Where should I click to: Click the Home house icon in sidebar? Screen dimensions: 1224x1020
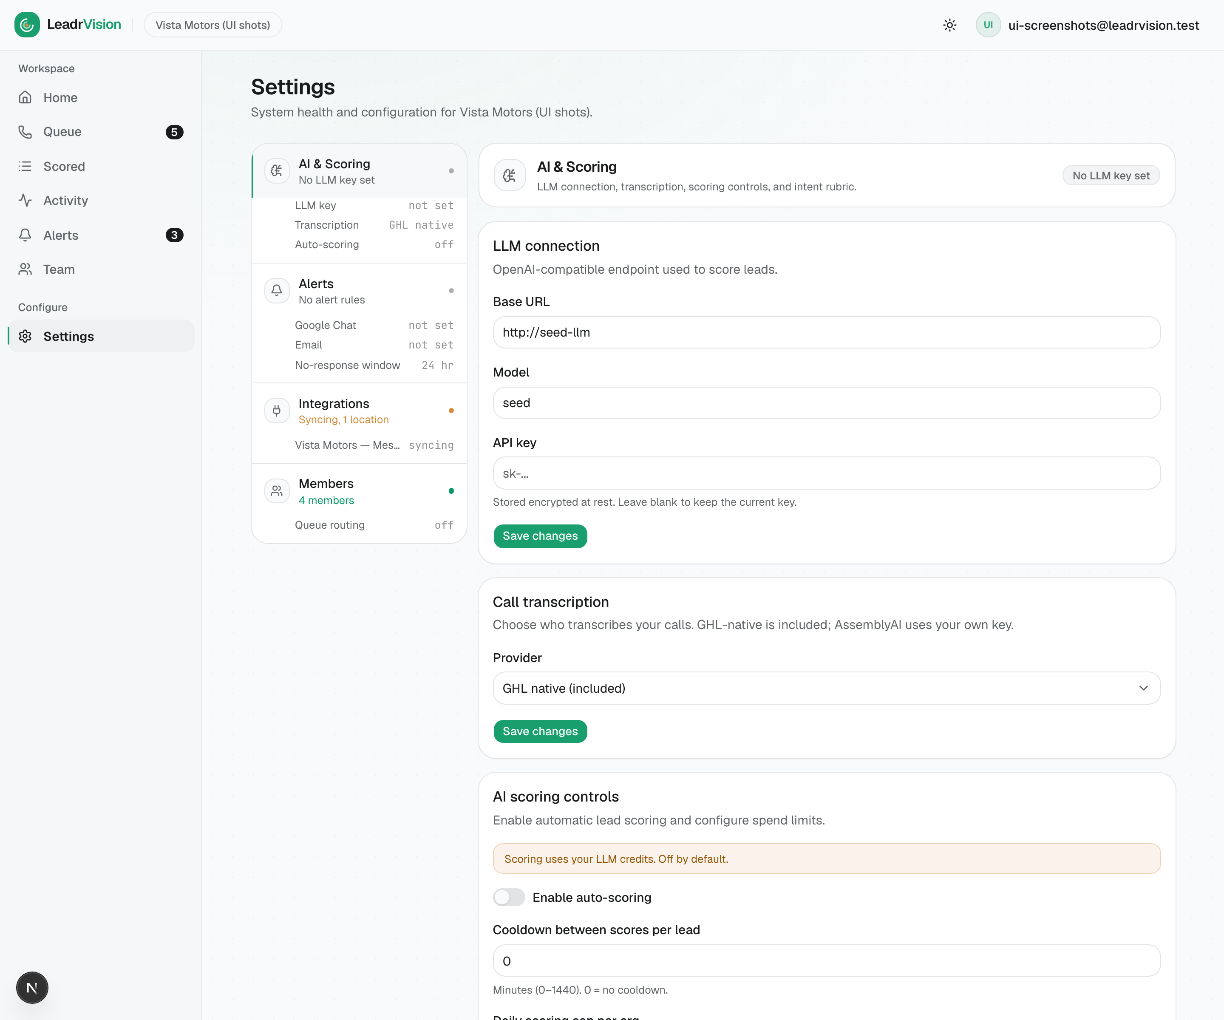25,97
